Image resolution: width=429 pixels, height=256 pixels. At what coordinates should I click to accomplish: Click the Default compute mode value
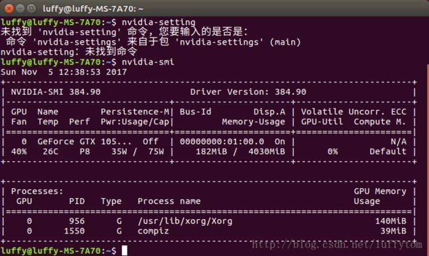(x=387, y=152)
